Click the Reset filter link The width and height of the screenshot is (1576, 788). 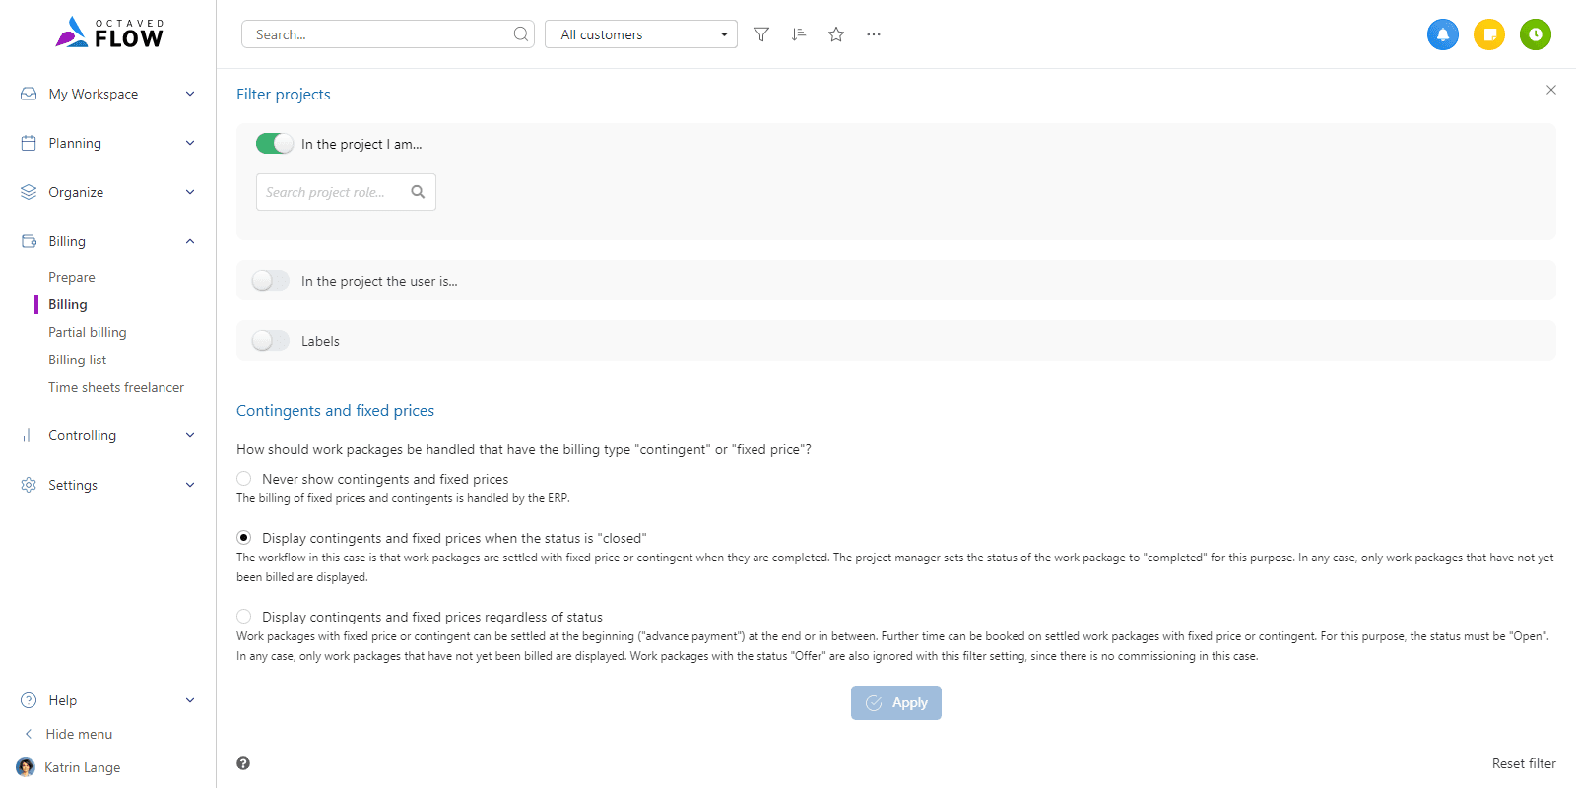pos(1523,763)
